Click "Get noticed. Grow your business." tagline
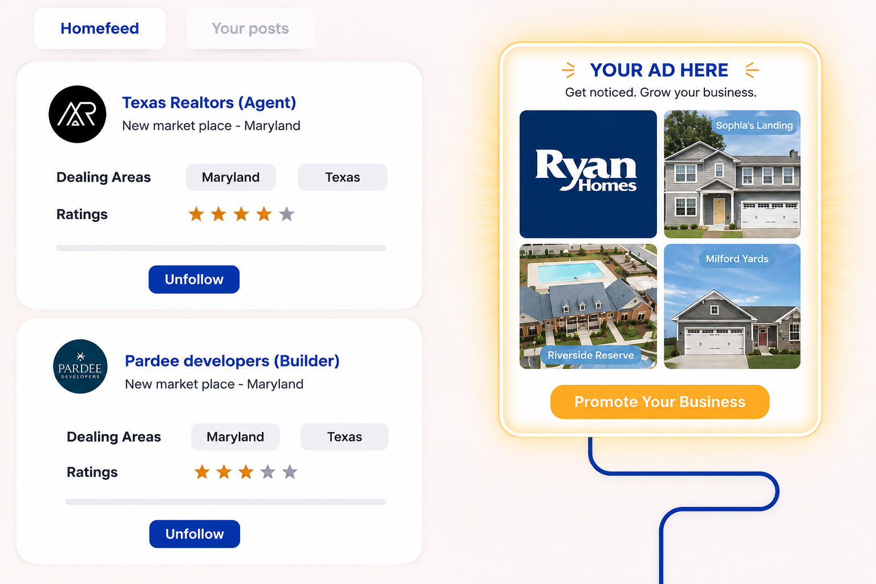This screenshot has height=584, width=876. pos(660,92)
